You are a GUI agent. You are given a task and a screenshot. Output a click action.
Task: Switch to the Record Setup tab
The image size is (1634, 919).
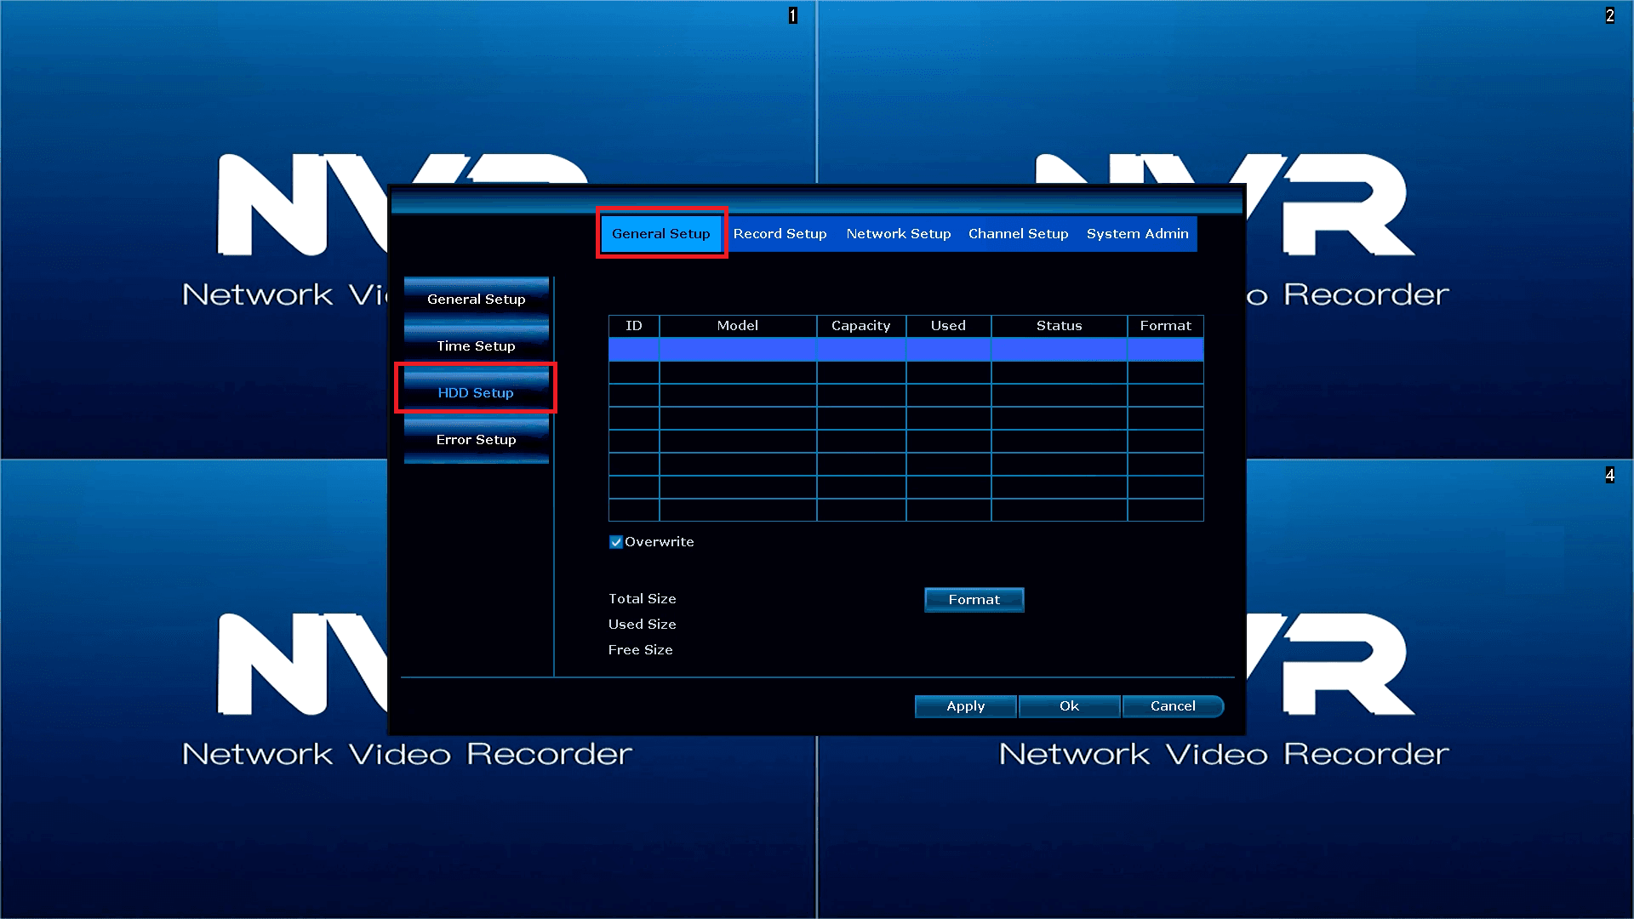coord(780,233)
